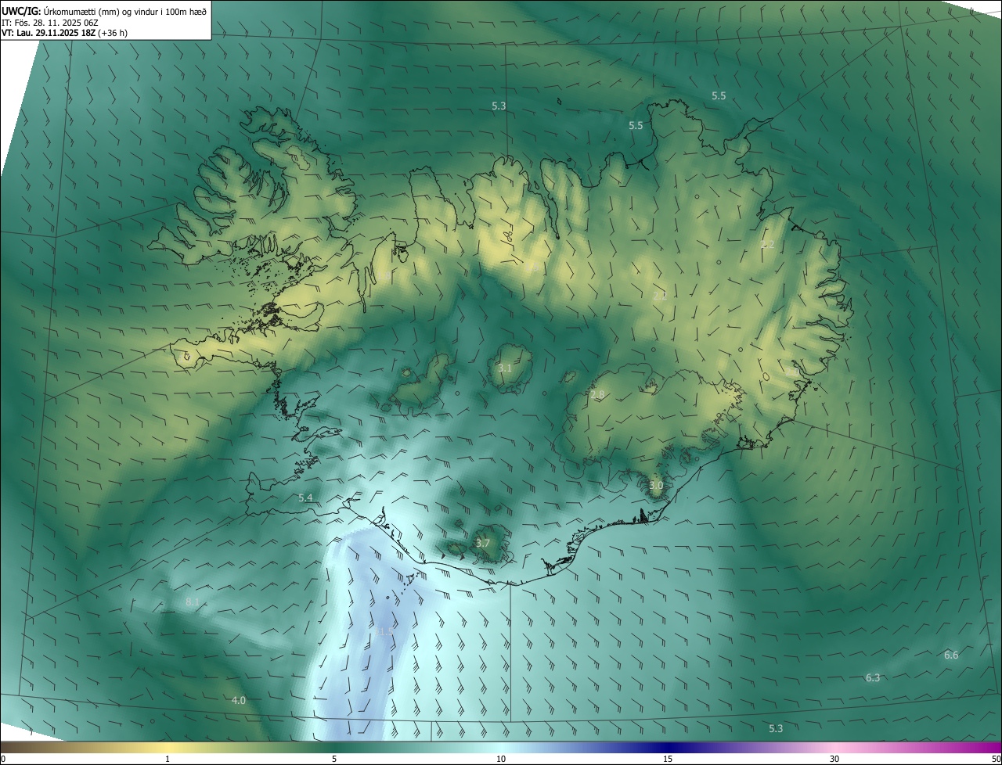Click the colorbar tick label 10
Screen dimensions: 1002x765
[x=501, y=759]
